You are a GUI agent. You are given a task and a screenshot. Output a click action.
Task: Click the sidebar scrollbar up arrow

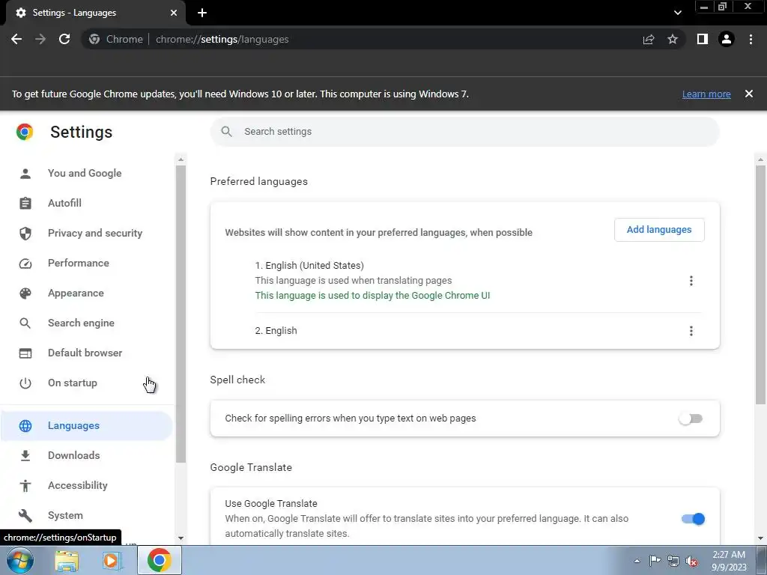(181, 159)
